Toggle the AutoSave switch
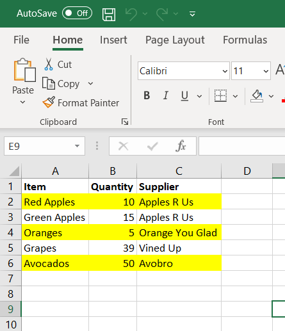The image size is (285, 331). [77, 13]
